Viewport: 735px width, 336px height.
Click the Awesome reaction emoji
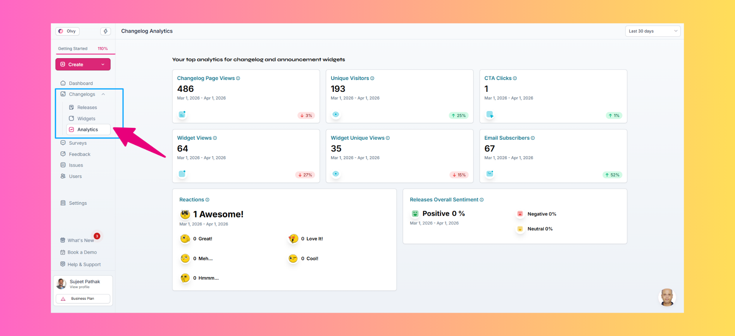point(185,214)
